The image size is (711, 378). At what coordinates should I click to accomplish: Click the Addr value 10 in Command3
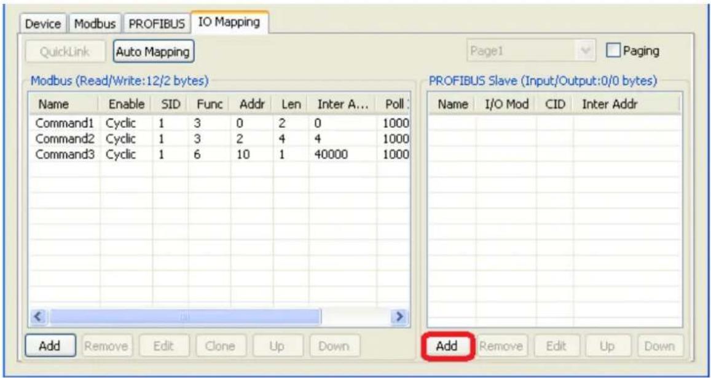[243, 154]
